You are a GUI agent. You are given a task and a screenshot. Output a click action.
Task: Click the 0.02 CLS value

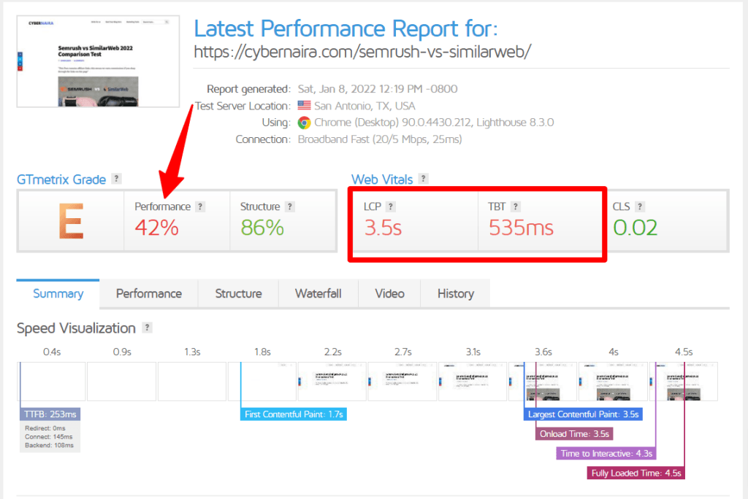(x=635, y=228)
